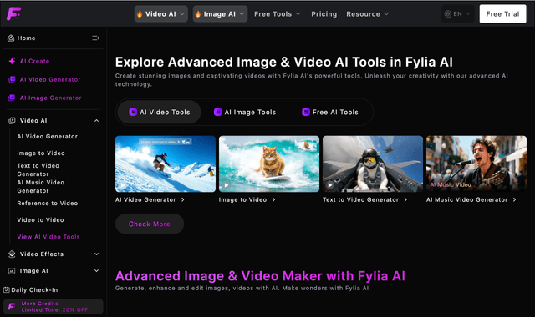Open the singer AI Music Video thumbnail
The image size is (535, 317).
(476, 164)
